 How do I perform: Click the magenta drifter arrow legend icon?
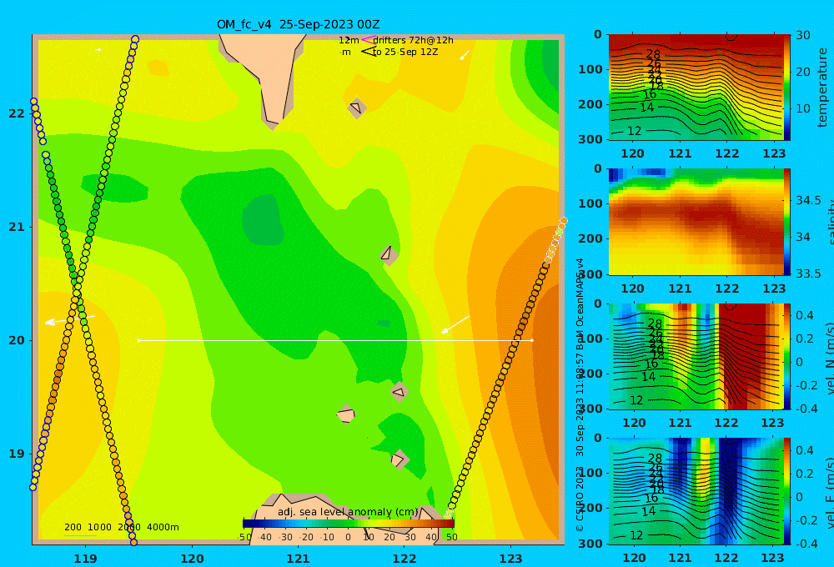[x=368, y=40]
